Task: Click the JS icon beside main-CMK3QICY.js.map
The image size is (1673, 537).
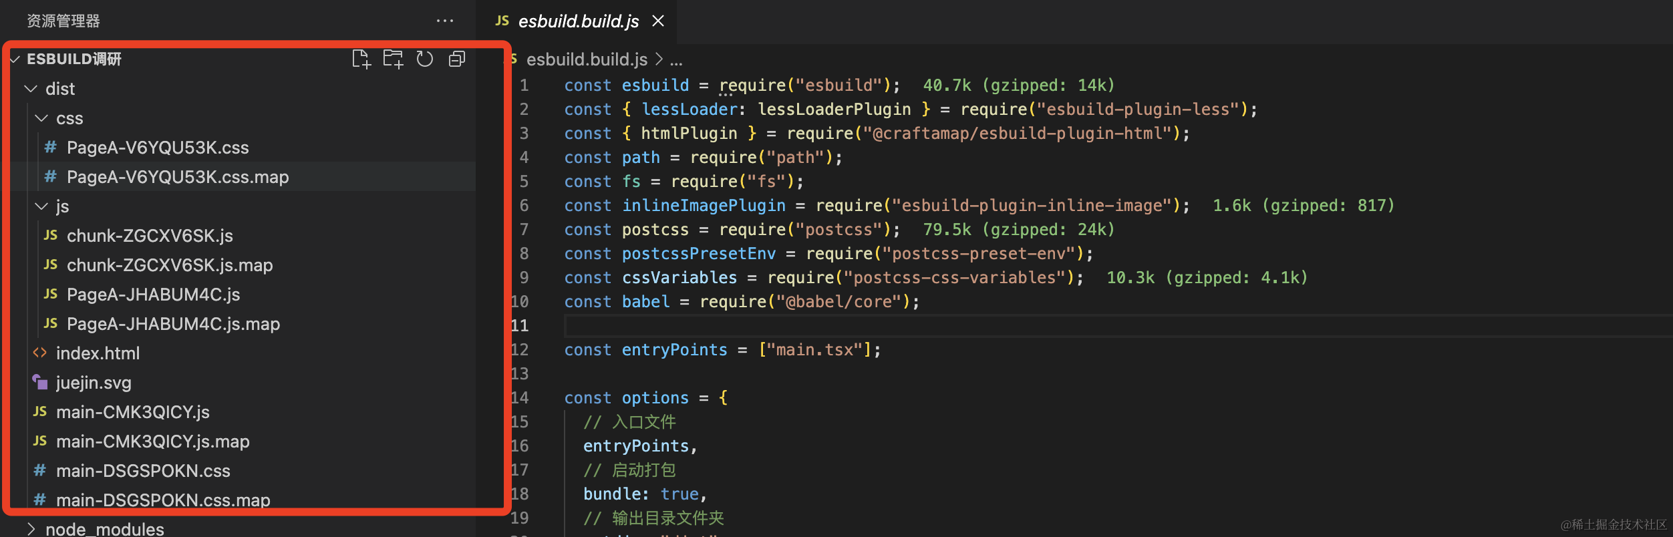Action: [x=40, y=441]
